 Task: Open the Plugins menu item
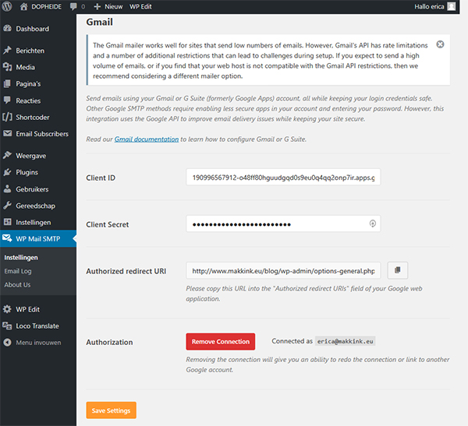coord(27,172)
